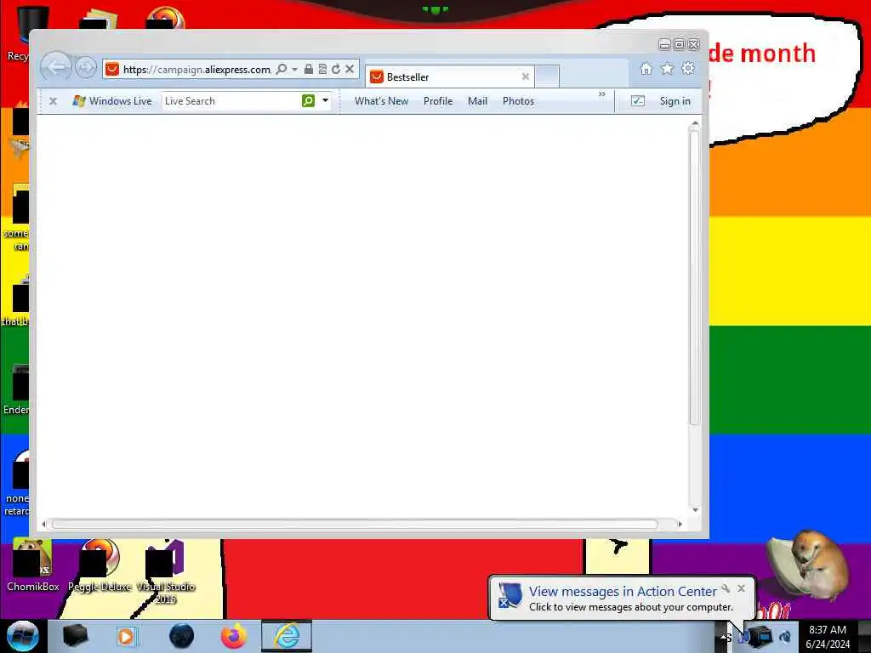Open Mail on Windows Live toolbar
Image resolution: width=871 pixels, height=653 pixels.
coord(478,101)
